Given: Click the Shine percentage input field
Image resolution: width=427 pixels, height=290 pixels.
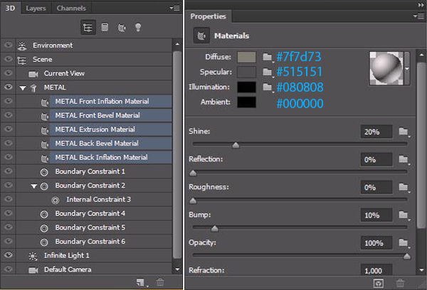Looking at the screenshot, I should tap(376, 131).
